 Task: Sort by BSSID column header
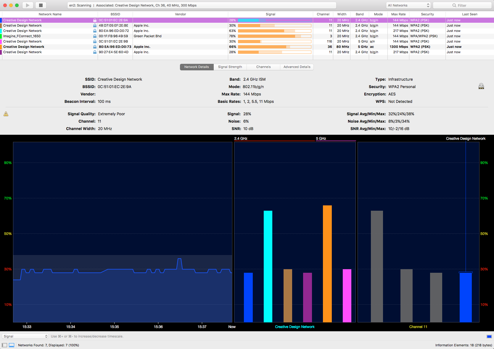115,14
